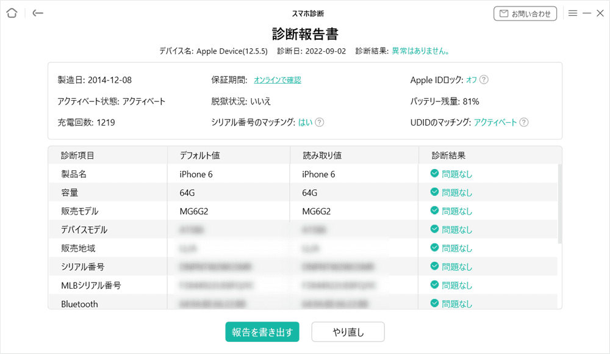
Task: Select the MLBシリアル番号 row label
Action: pos(91,286)
